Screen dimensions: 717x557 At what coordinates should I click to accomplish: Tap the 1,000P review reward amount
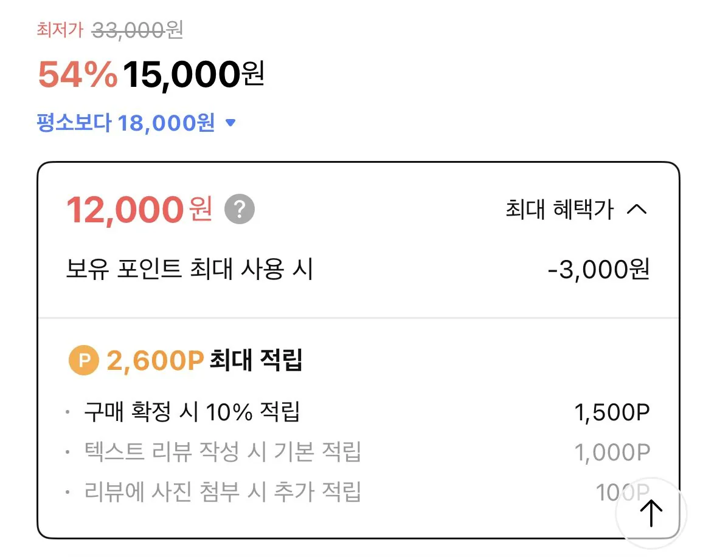612,452
